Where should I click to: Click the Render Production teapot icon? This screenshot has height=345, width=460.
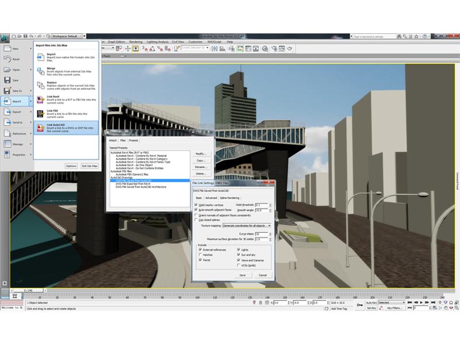[x=290, y=49]
